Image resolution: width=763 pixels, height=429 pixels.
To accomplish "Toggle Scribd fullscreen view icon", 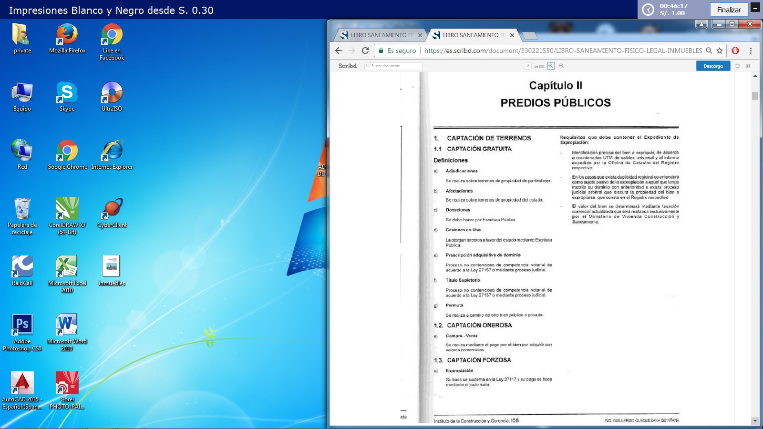I will coord(748,66).
